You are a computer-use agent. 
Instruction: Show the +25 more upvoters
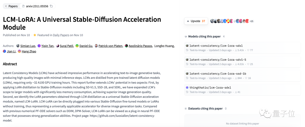(251, 21)
